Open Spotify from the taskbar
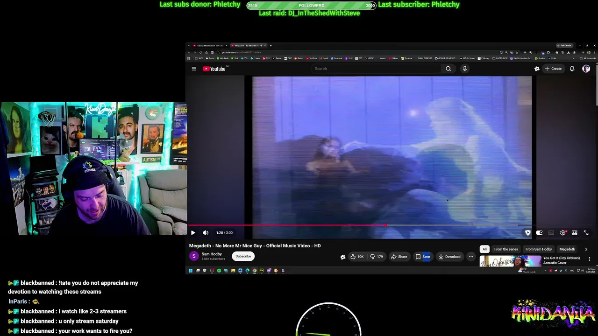This screenshot has height=336, width=598. [x=219, y=271]
